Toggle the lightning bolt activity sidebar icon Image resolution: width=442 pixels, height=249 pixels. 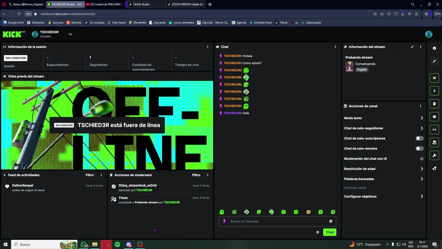click(434, 91)
